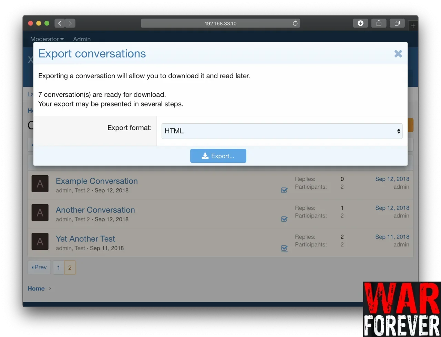Toggle checkbox for Another Conversation

coord(284,219)
